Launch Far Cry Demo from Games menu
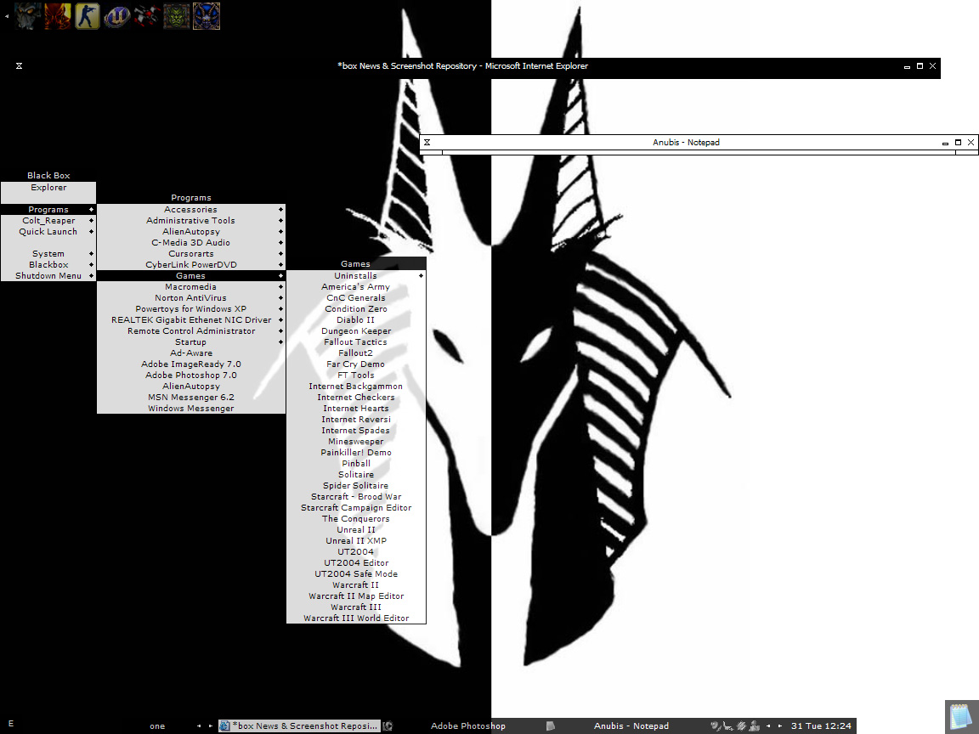Screen dimensions: 979x734 (x=356, y=364)
